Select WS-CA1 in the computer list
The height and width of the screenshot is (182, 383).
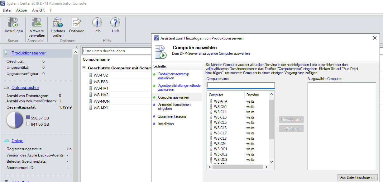tap(220, 107)
